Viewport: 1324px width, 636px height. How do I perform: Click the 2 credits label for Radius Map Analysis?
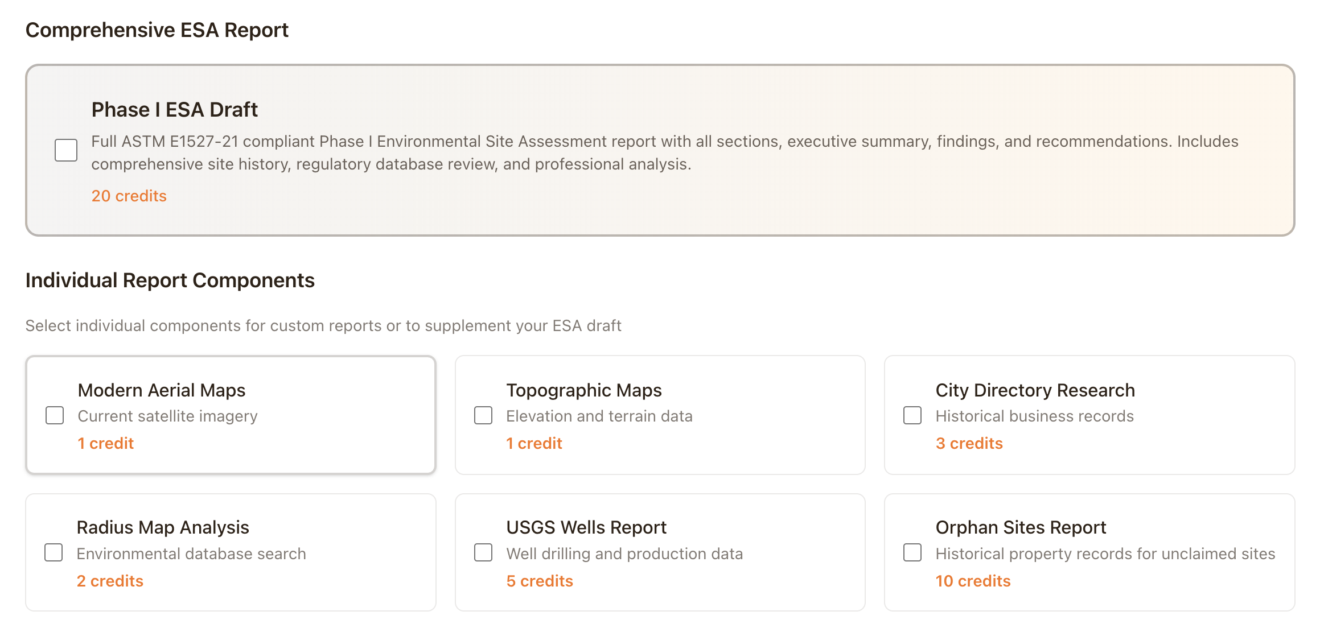(110, 580)
